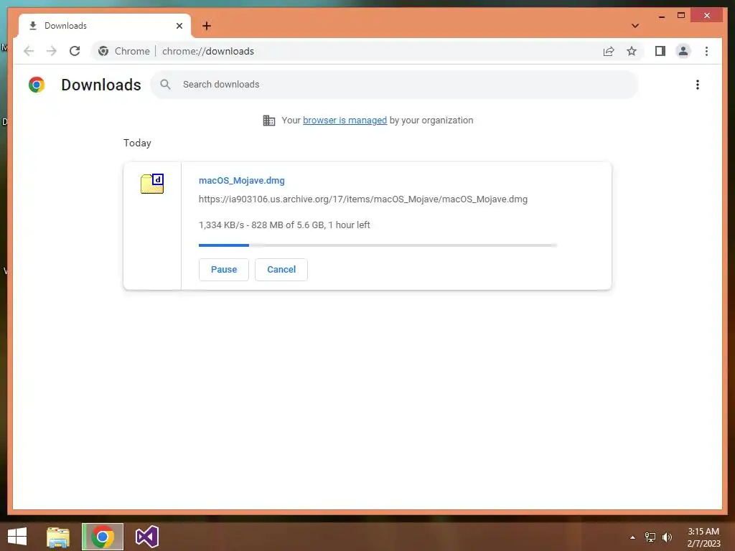Click the archive.org download source URL
Image resolution: width=735 pixels, height=551 pixels.
click(362, 199)
